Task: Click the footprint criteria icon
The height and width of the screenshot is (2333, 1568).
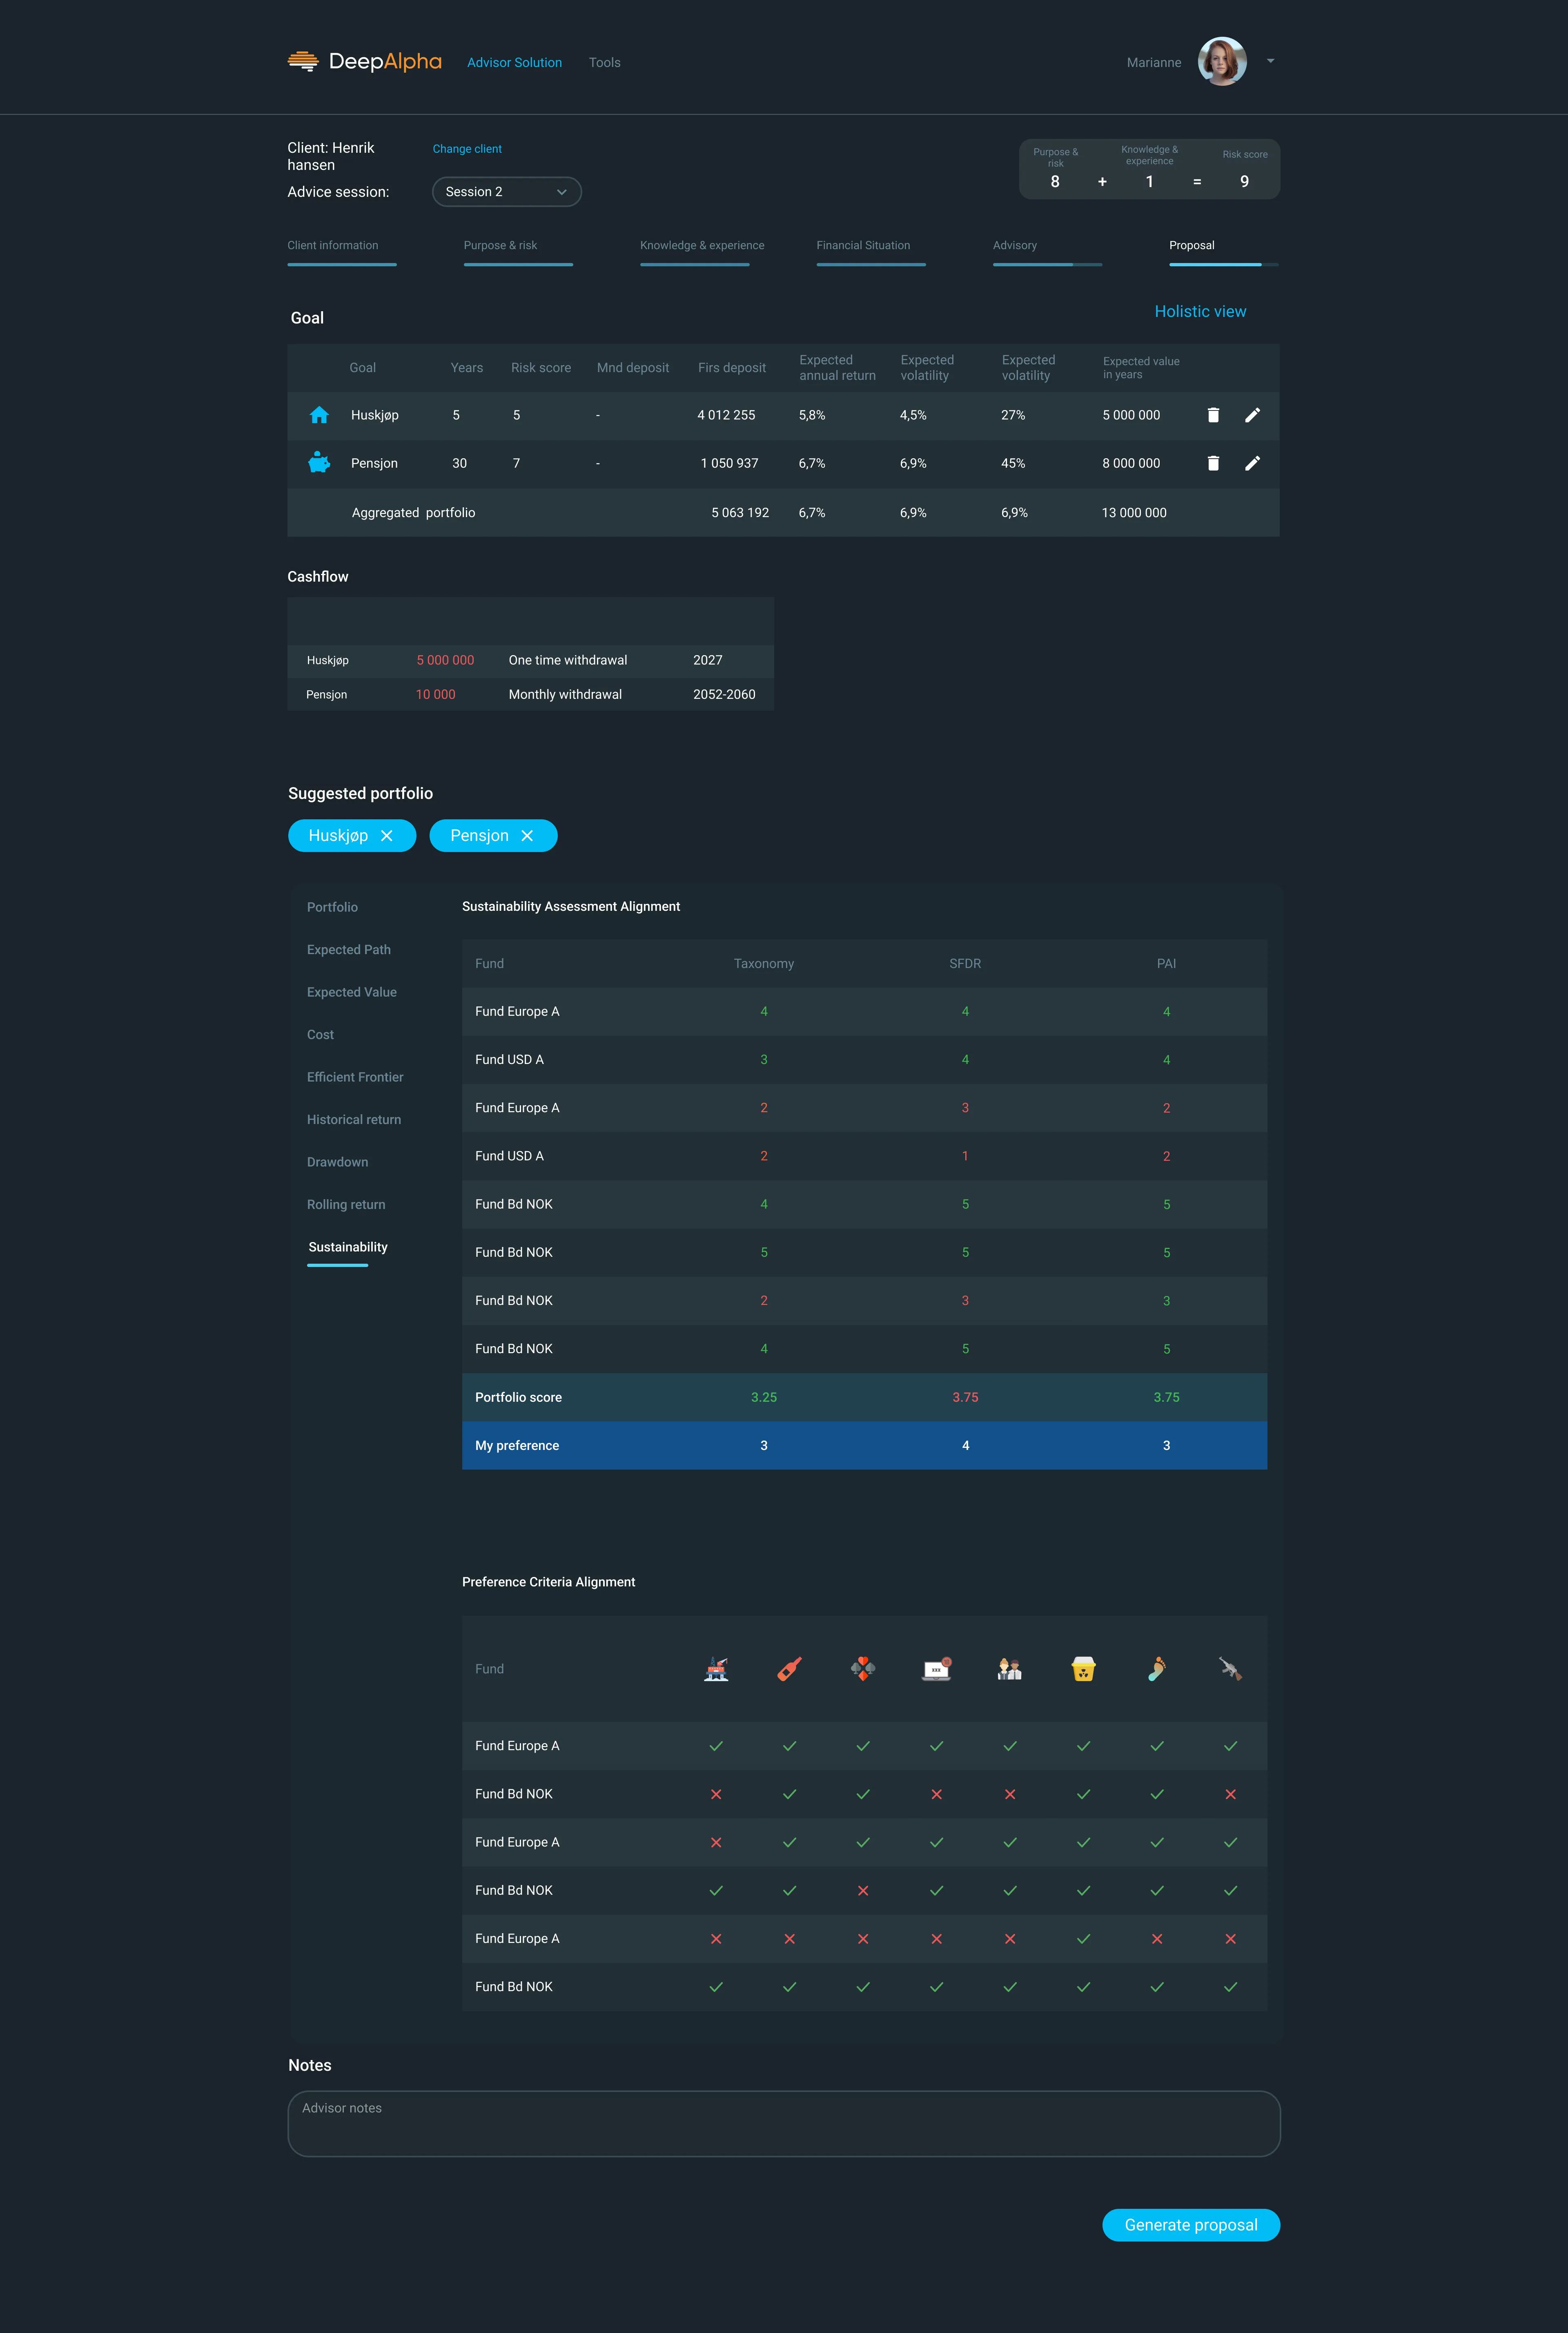Action: pyautogui.click(x=1157, y=1669)
